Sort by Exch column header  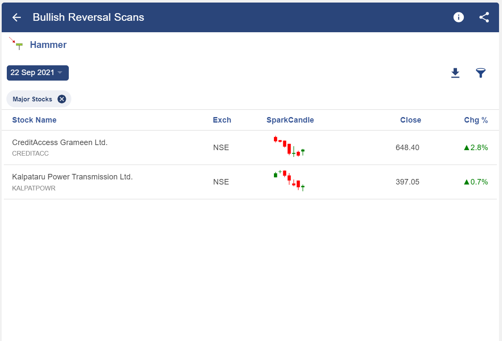coord(222,120)
